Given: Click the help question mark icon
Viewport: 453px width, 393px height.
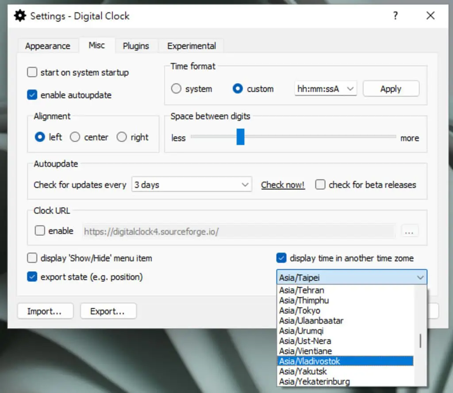Looking at the screenshot, I should pyautogui.click(x=395, y=16).
